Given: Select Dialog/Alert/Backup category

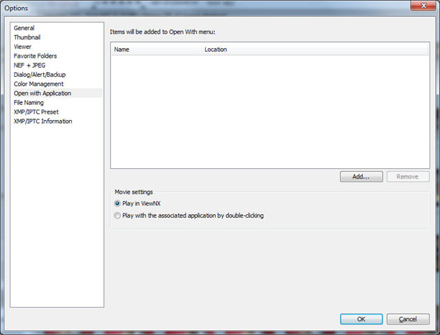Looking at the screenshot, I should tap(40, 75).
